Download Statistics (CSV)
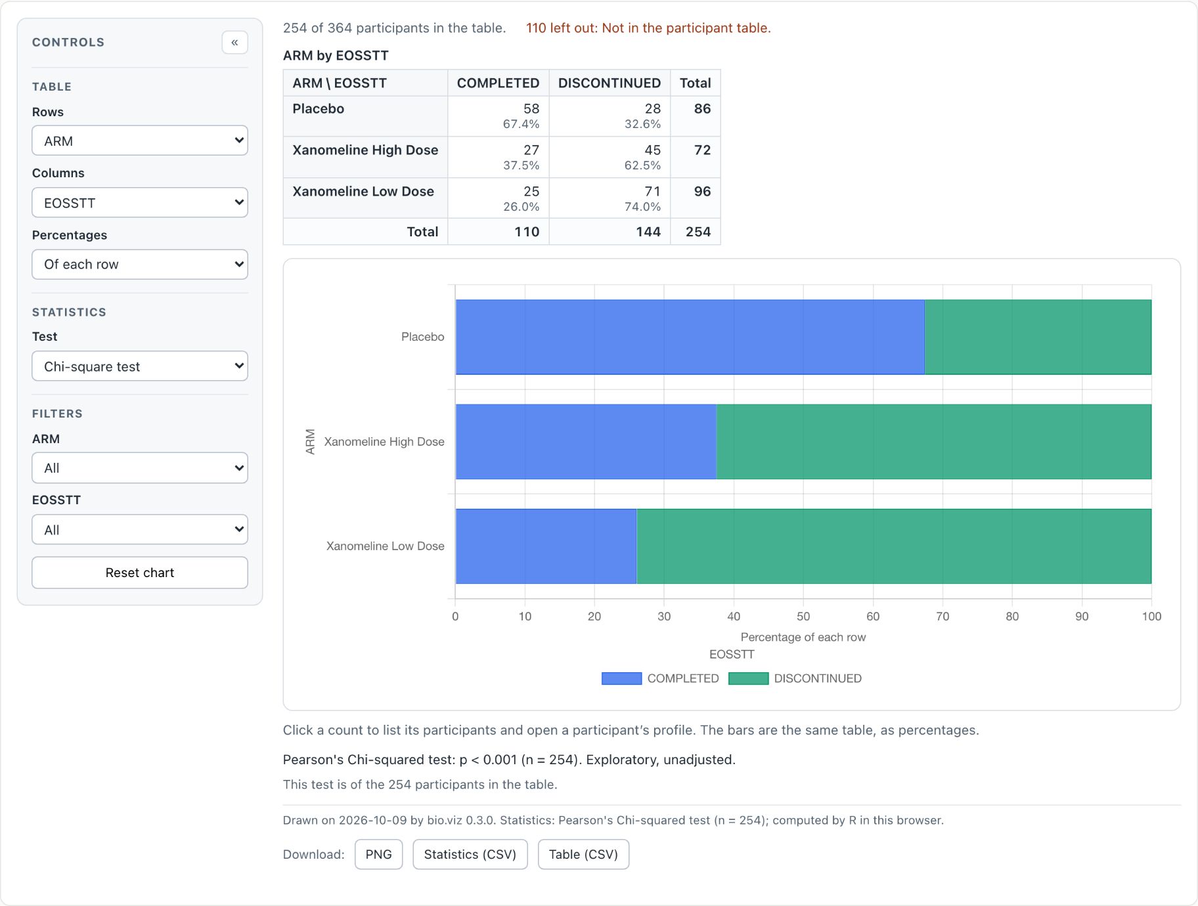This screenshot has width=1198, height=906. point(470,854)
